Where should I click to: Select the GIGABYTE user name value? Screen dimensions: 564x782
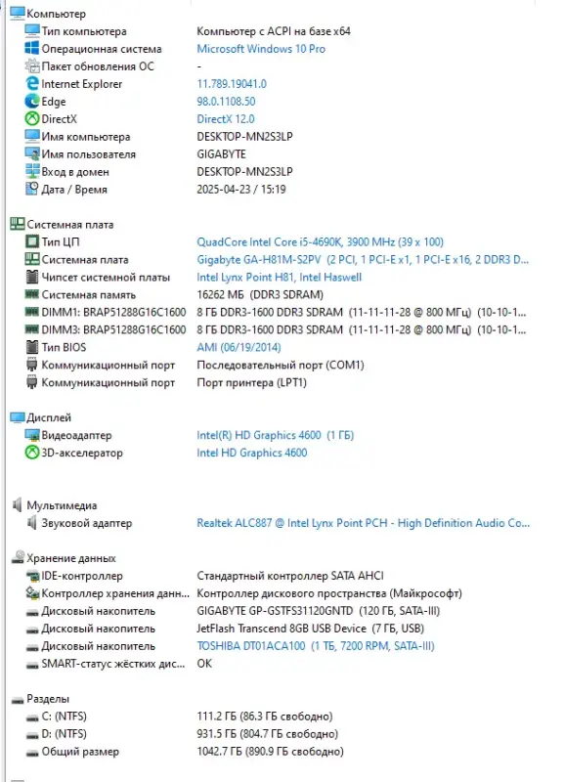tap(221, 154)
